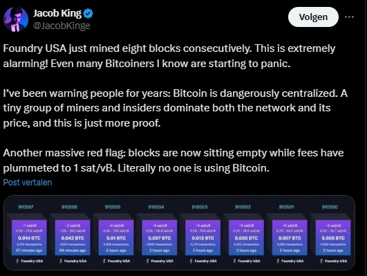
Task: Click Foundry USA icon under block 910504
Action: (148, 261)
